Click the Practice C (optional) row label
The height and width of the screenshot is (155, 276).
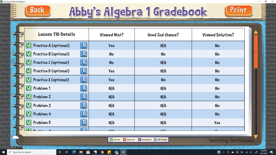click(x=51, y=62)
